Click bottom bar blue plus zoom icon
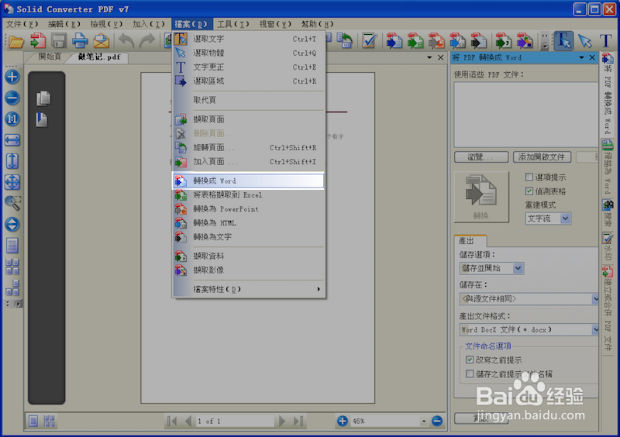The height and width of the screenshot is (437, 620). click(x=343, y=422)
